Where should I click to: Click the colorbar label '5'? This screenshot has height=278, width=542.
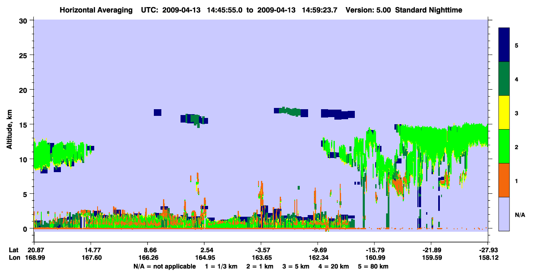pos(517,45)
